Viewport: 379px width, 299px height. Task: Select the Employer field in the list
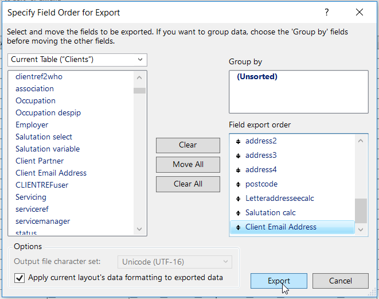(x=32, y=125)
